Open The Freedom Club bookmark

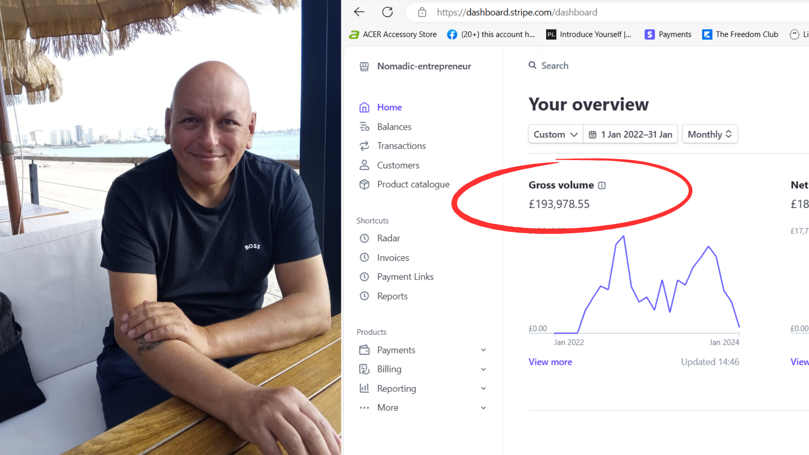click(x=746, y=35)
